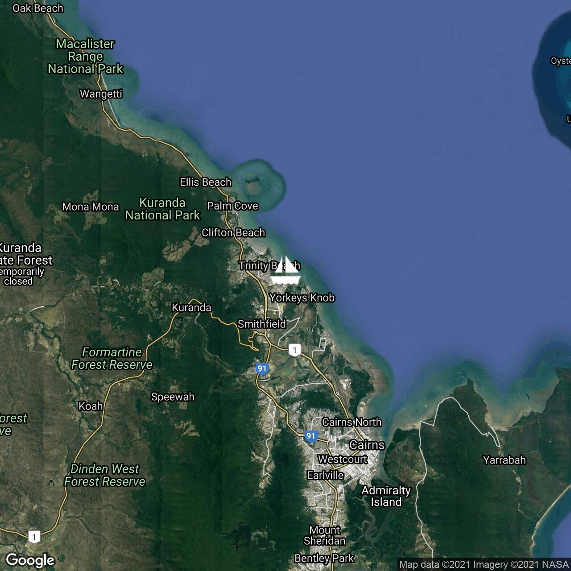This screenshot has height=571, width=571.
Task: Select the Wangetti place label
Action: coord(101,94)
